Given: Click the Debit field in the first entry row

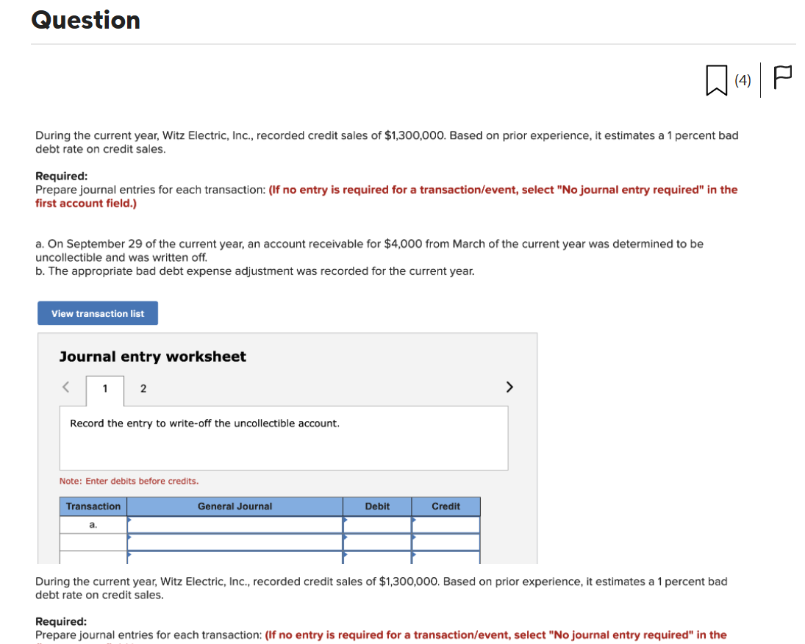Looking at the screenshot, I should coord(376,524).
